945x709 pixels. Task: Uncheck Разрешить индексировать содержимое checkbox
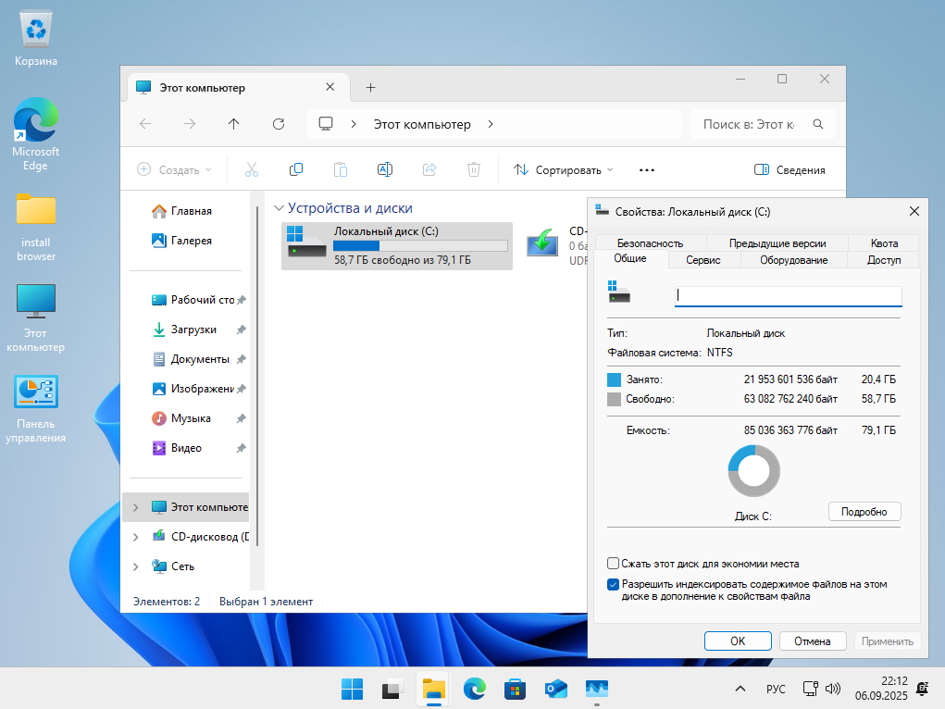click(x=613, y=585)
